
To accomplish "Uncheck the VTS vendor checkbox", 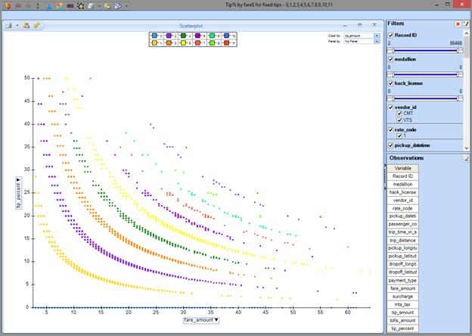I will (x=400, y=119).
